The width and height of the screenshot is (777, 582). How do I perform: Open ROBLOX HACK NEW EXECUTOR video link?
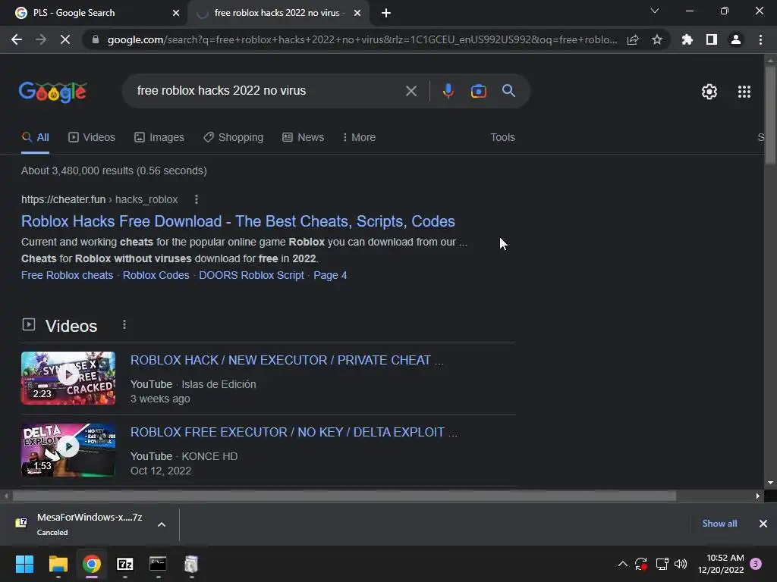point(287,360)
